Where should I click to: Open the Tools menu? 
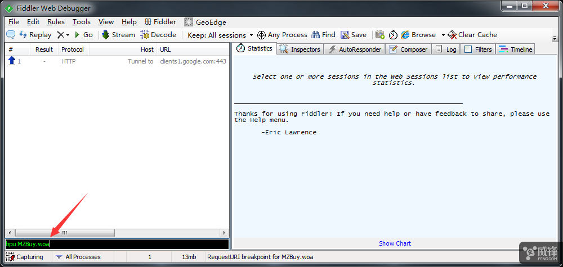coord(82,22)
